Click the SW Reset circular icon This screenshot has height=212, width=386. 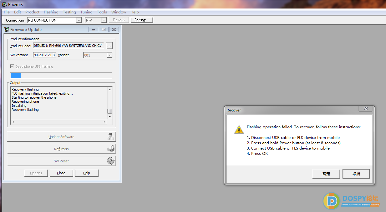pos(111,161)
